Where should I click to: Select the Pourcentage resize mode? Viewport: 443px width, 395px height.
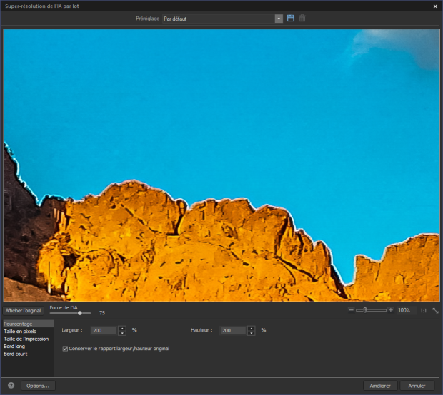(x=19, y=324)
